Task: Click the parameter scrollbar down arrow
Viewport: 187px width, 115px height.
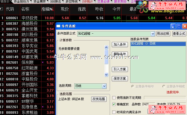Action: (x=106, y=75)
